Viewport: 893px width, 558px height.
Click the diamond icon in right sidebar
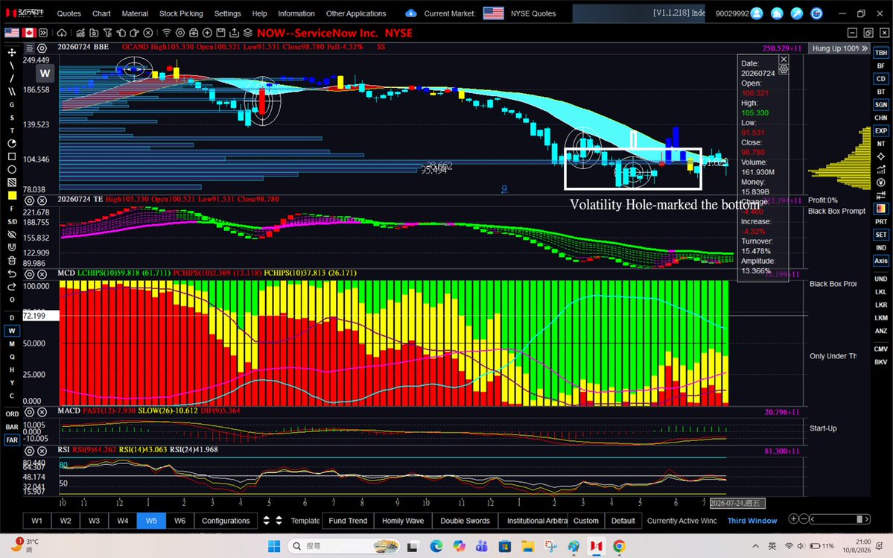(x=881, y=156)
